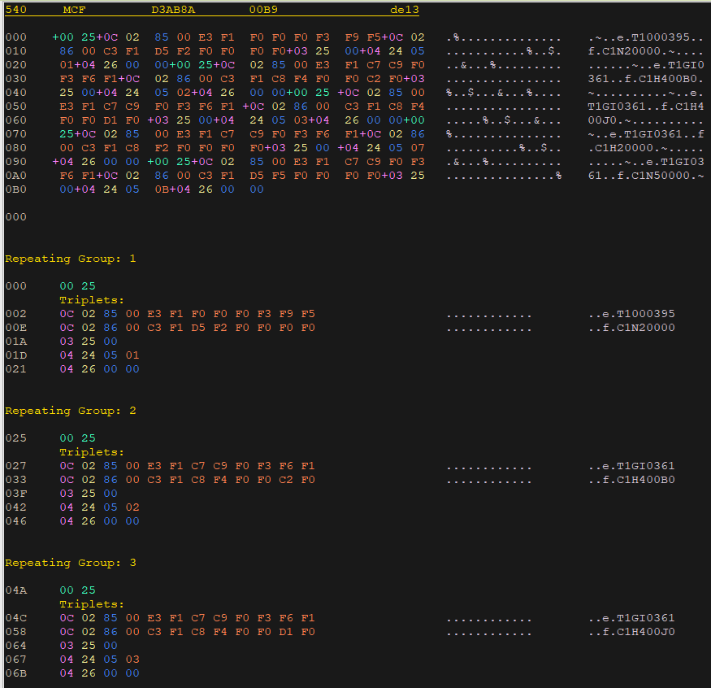Click the 01D offset in Group 1
This screenshot has height=688, width=711.
pos(15,355)
